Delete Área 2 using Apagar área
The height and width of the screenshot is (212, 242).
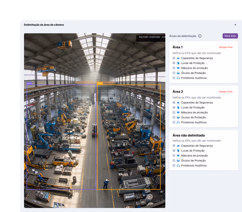pos(226,91)
